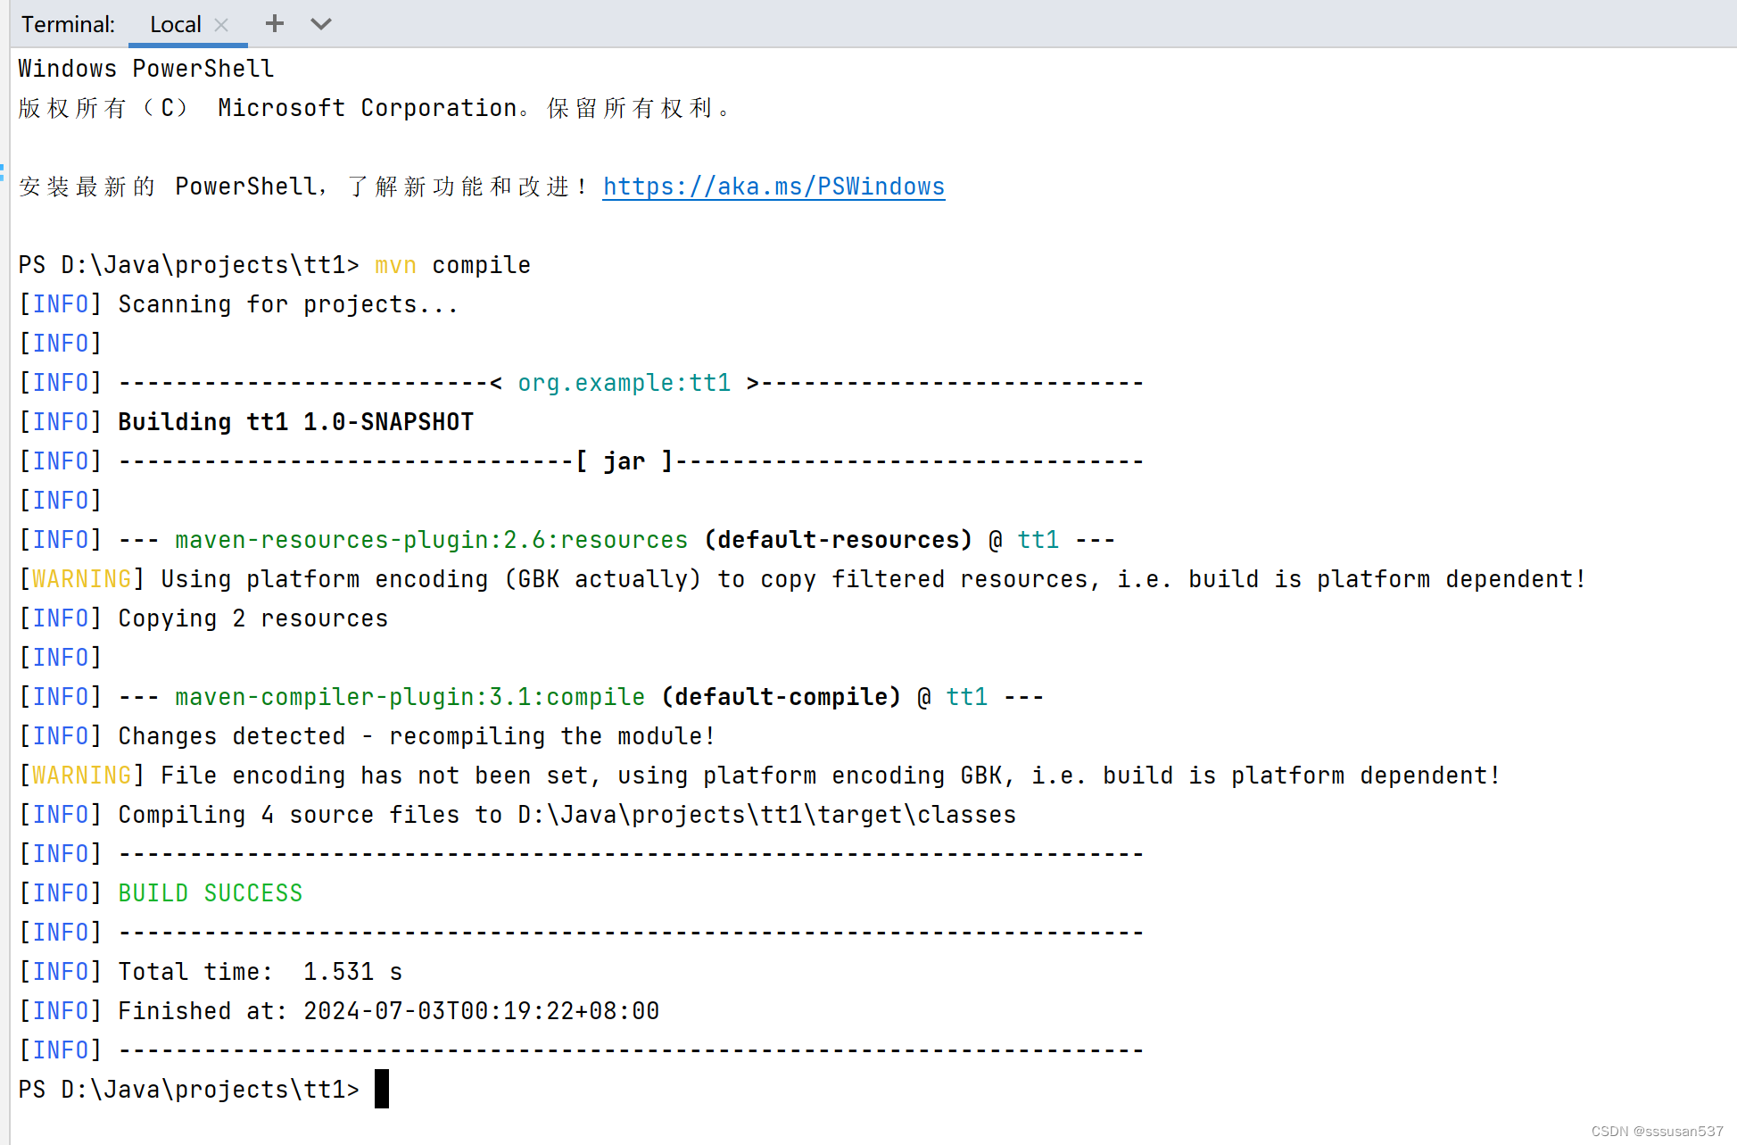The width and height of the screenshot is (1737, 1145).
Task: Click the Building tt1 1.0-SNAPSHOT line
Action: [295, 421]
